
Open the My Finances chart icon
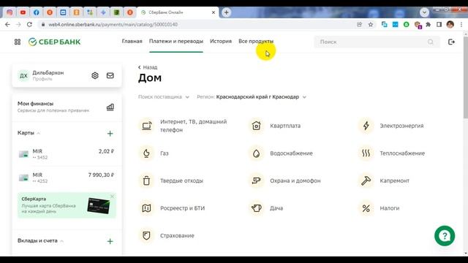point(110,107)
